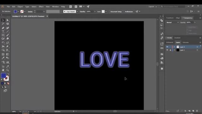Select the Pen tool
The height and width of the screenshot is (114, 202).
3,28
